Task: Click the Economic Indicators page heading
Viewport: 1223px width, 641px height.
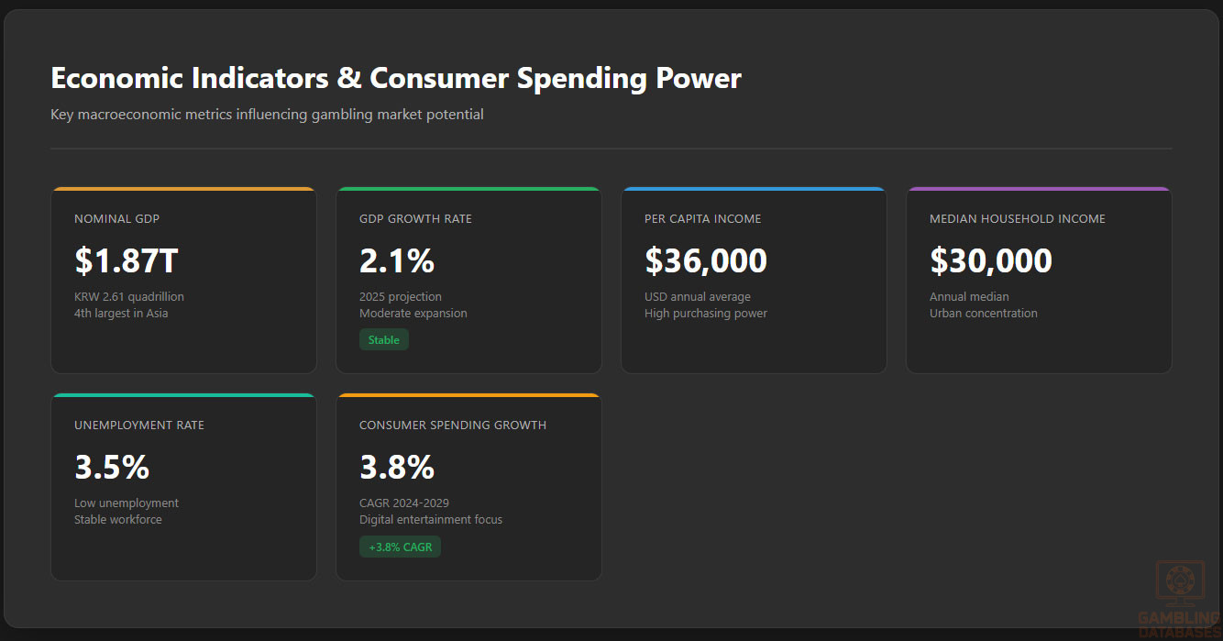Action: 395,78
